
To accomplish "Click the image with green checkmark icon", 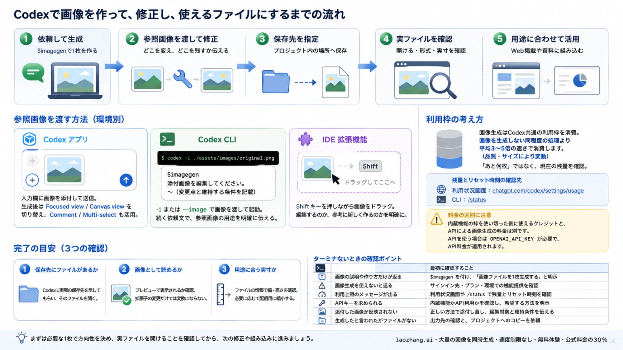I will coord(121,295).
